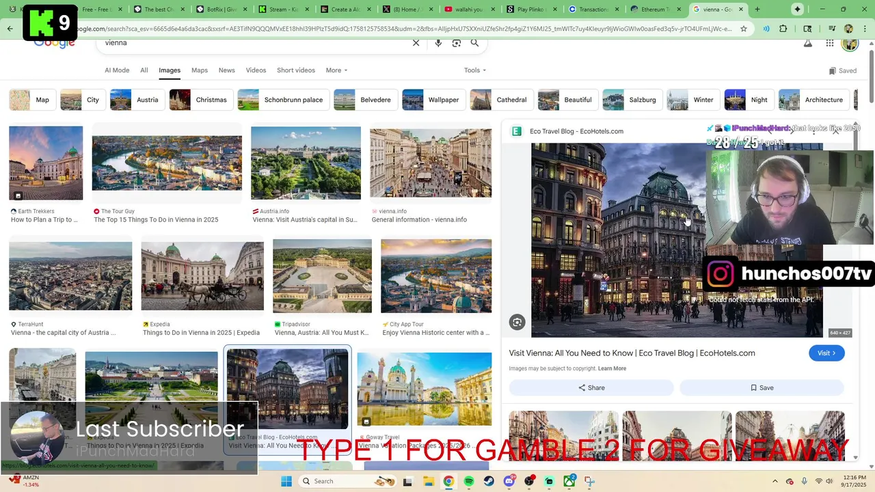The height and width of the screenshot is (492, 875).
Task: Open Chrome extensions puzzle icon
Action: click(x=783, y=29)
